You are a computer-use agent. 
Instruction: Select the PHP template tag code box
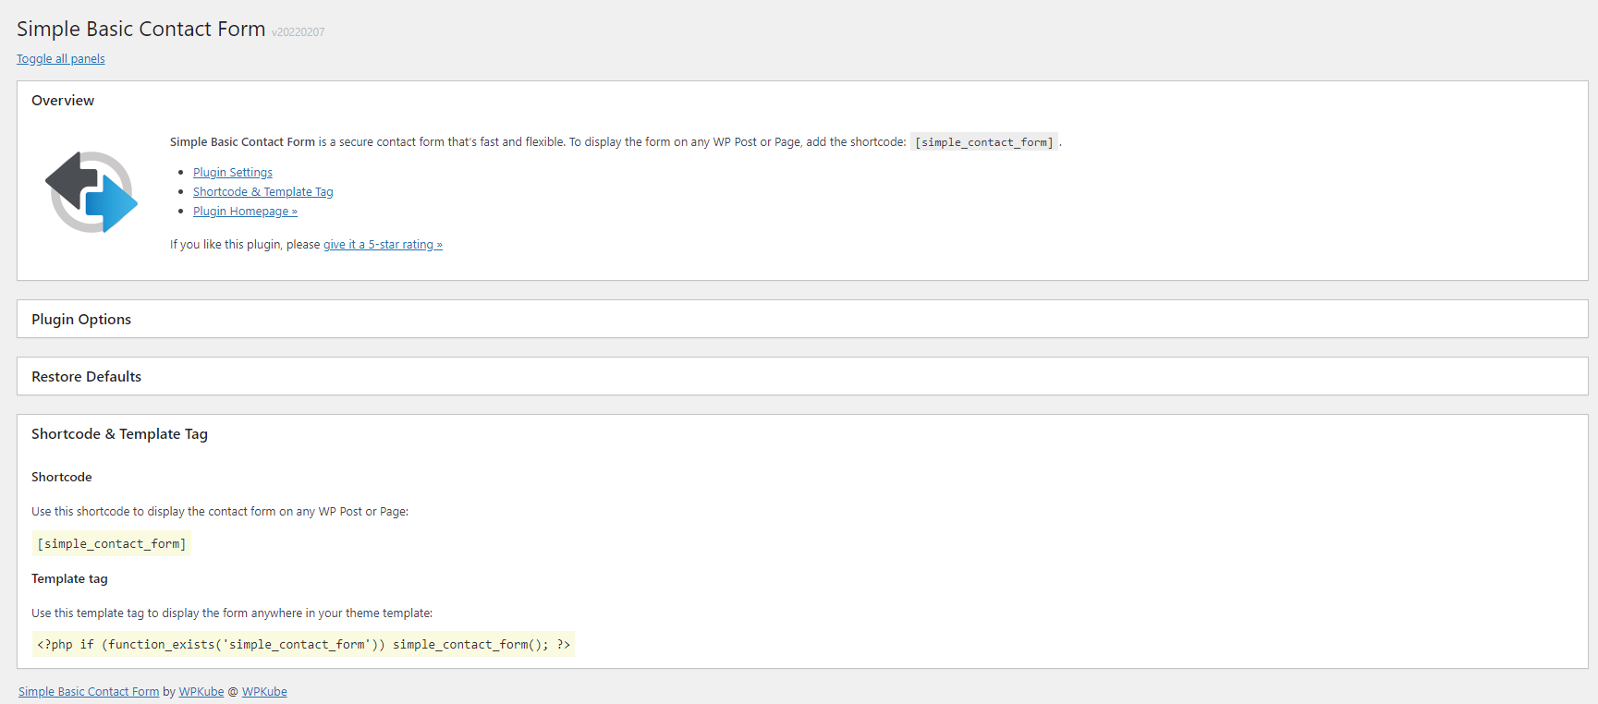[x=303, y=645]
